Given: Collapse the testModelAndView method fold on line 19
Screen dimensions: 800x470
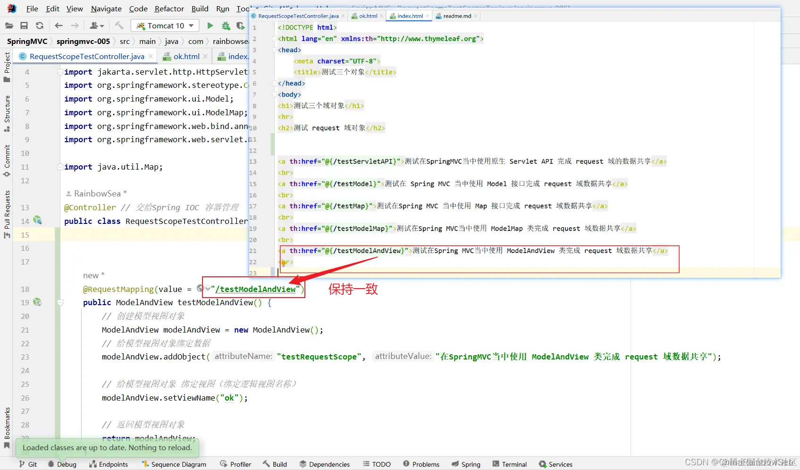Looking at the screenshot, I should click(x=60, y=302).
